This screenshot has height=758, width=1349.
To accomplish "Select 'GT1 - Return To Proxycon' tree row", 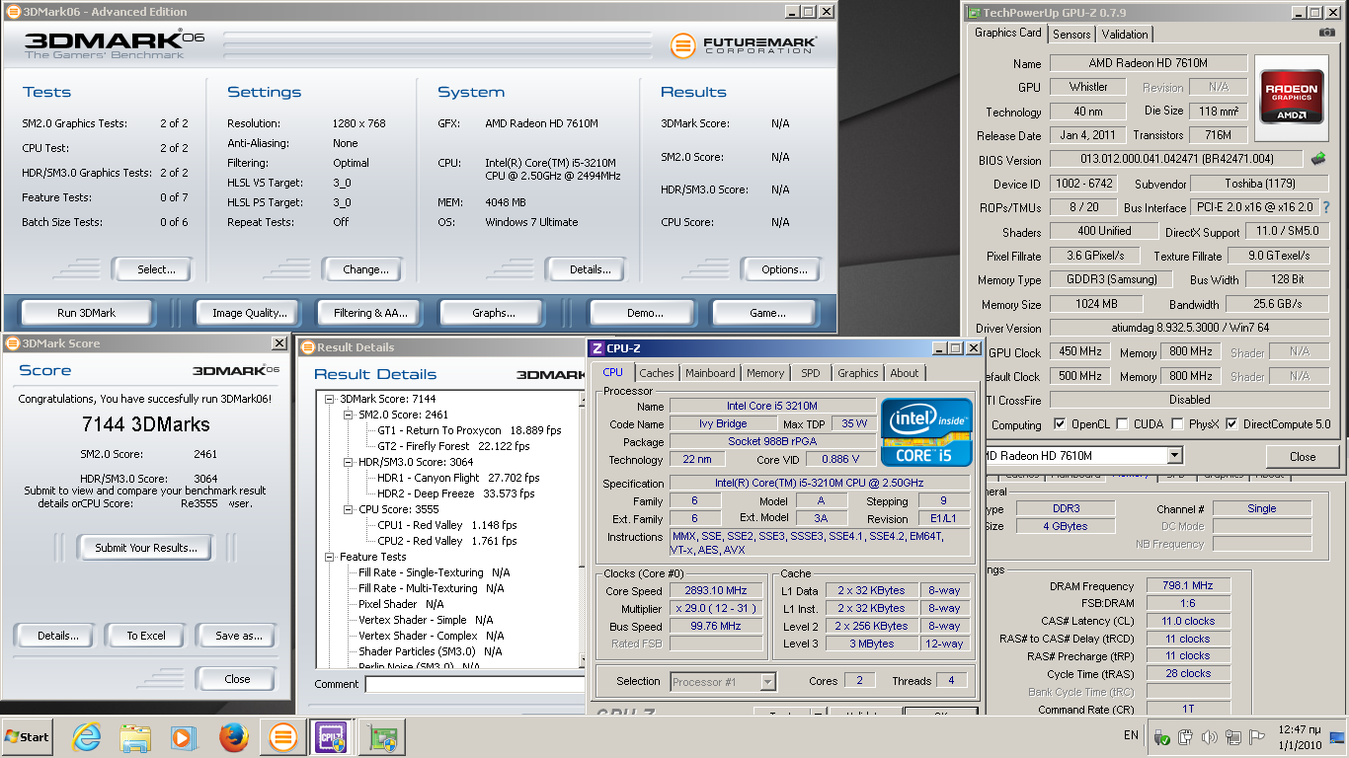I will 469,430.
